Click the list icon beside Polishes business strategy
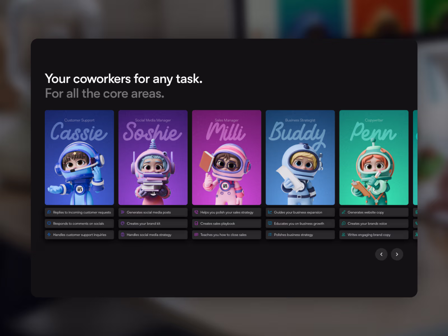Screen dimensions: 448x336 (x=270, y=235)
